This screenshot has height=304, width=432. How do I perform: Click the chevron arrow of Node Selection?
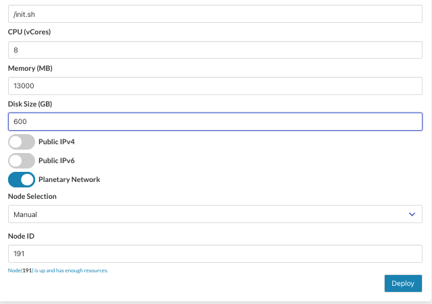tap(412, 214)
